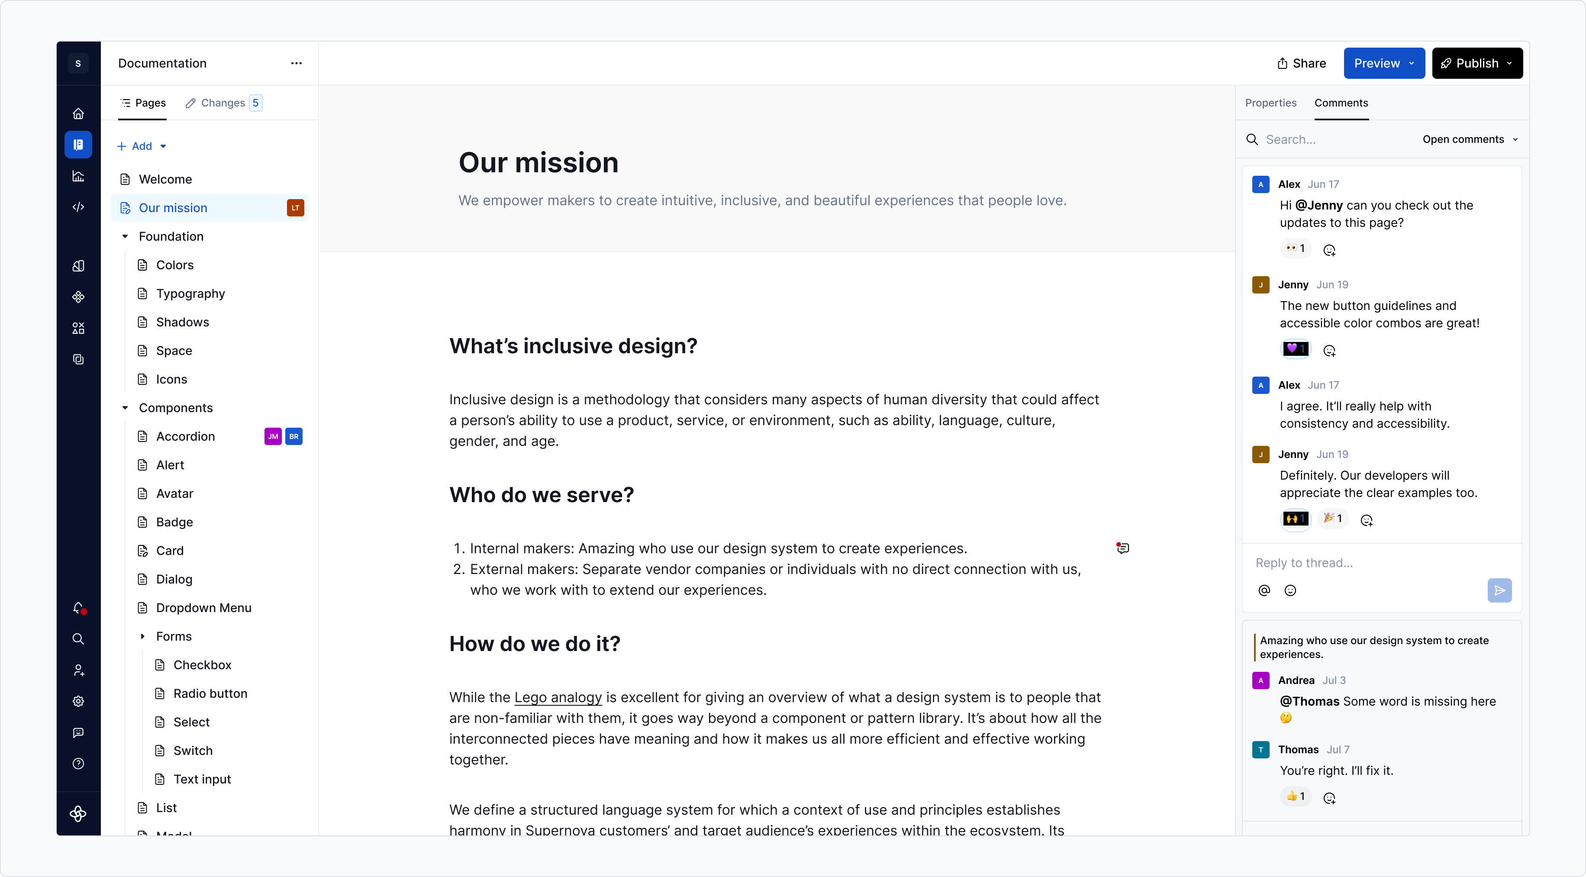Open the Typography page
The image size is (1586, 877).
(x=190, y=294)
